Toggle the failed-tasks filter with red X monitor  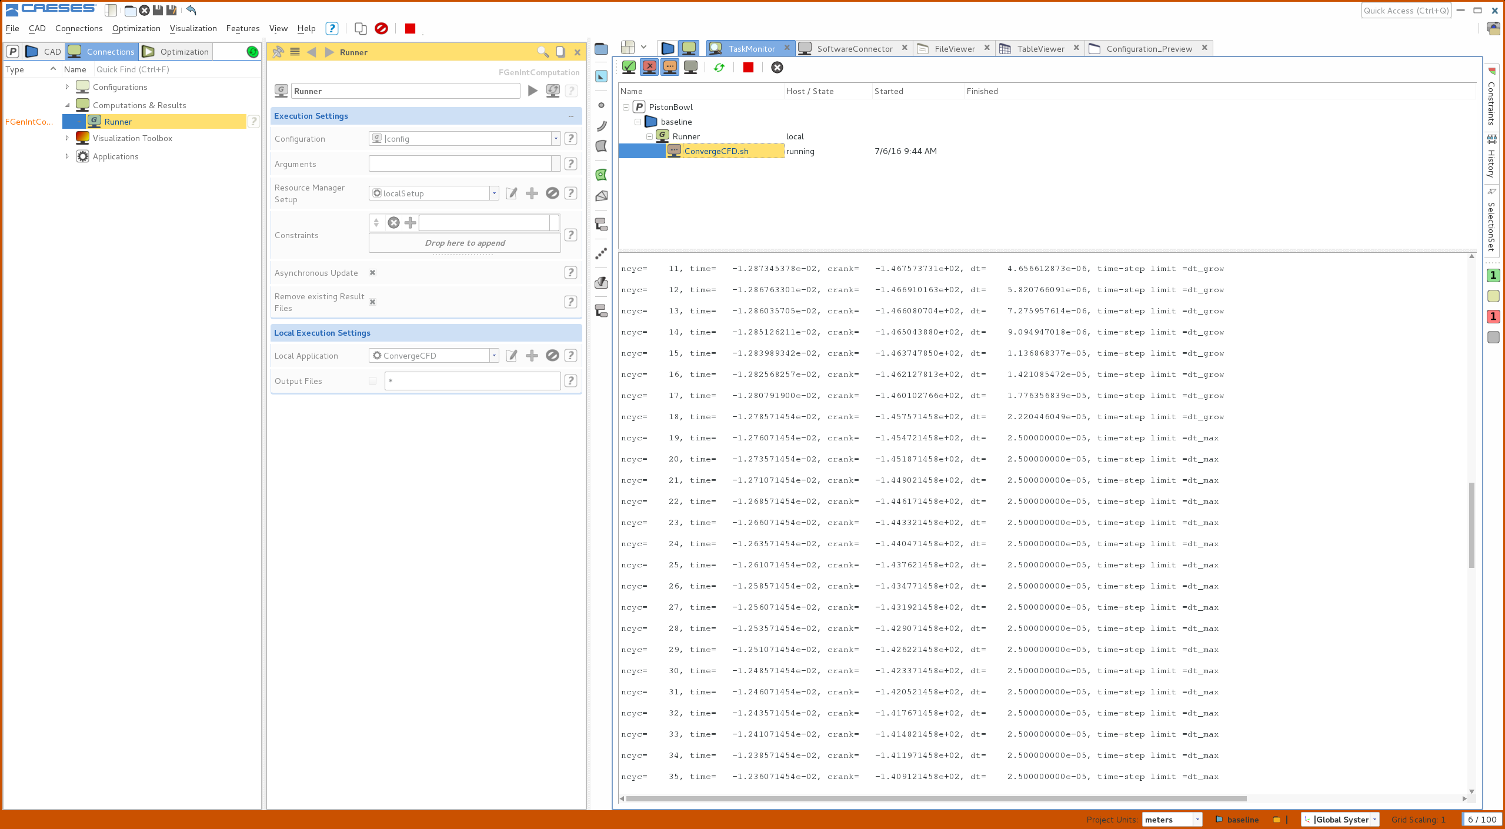tap(649, 68)
